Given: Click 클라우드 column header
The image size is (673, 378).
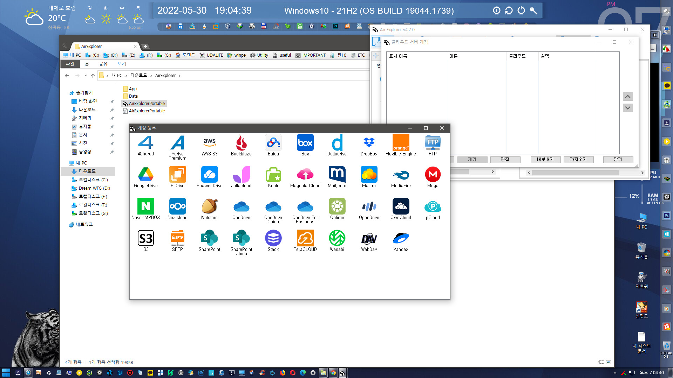Looking at the screenshot, I should coord(522,56).
